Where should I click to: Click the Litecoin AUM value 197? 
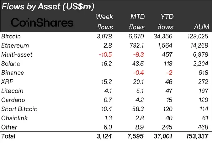pyautogui.click(x=204, y=91)
